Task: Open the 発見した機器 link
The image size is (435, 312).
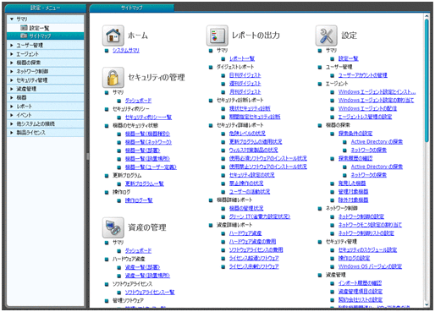Action: [352, 183]
